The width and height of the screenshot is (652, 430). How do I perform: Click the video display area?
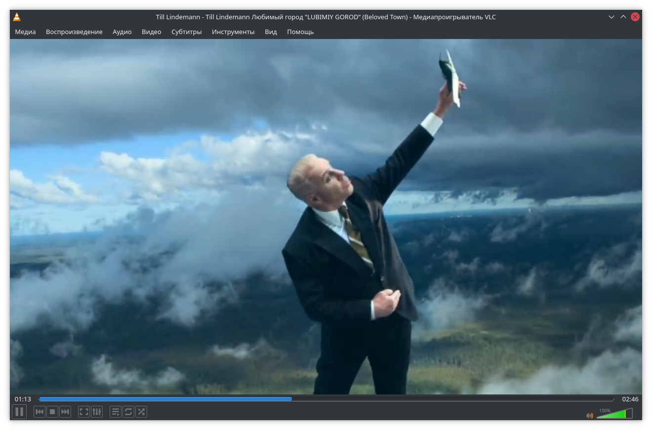[326, 217]
